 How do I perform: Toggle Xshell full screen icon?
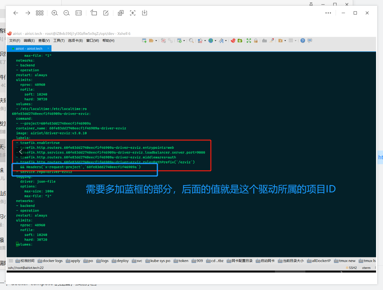coord(249,41)
